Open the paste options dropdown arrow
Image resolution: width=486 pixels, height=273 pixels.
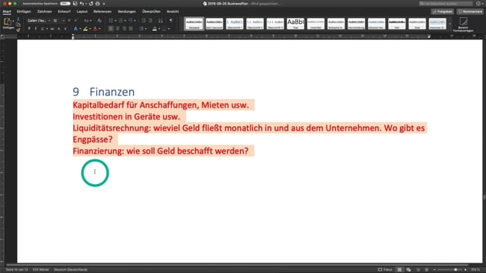coord(13,21)
